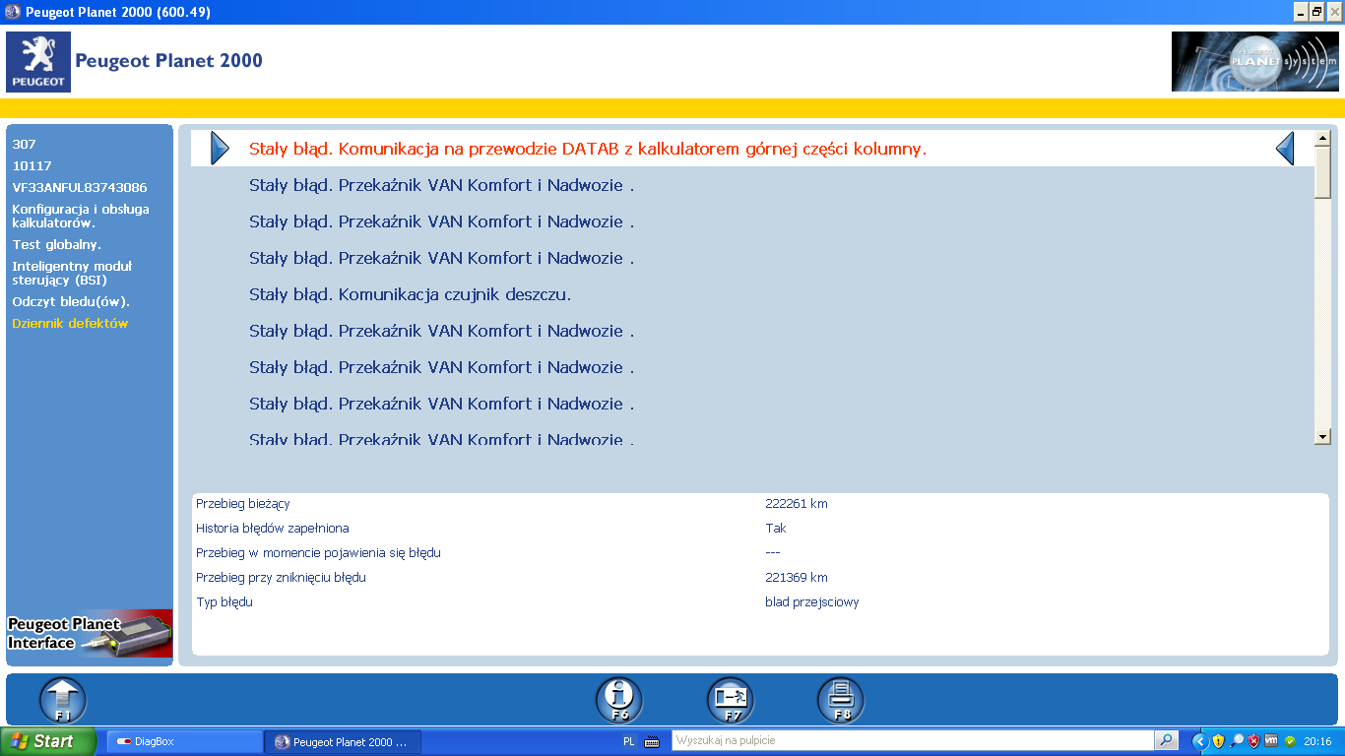This screenshot has width=1345, height=756.
Task: Click the 222261 km mileage value
Action: coord(797,504)
